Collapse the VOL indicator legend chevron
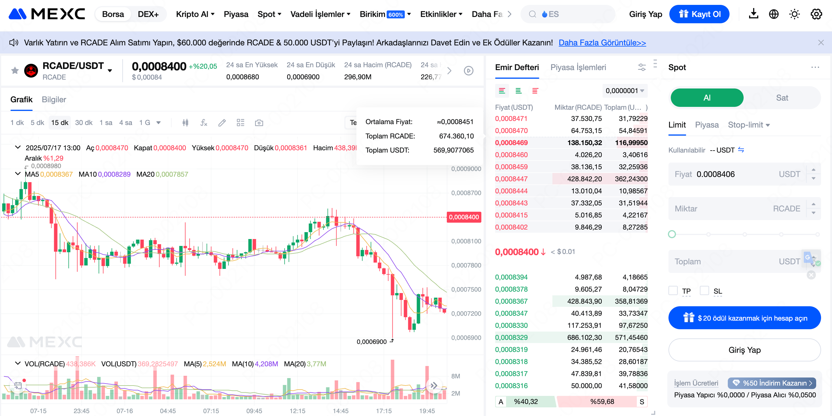 [18, 363]
